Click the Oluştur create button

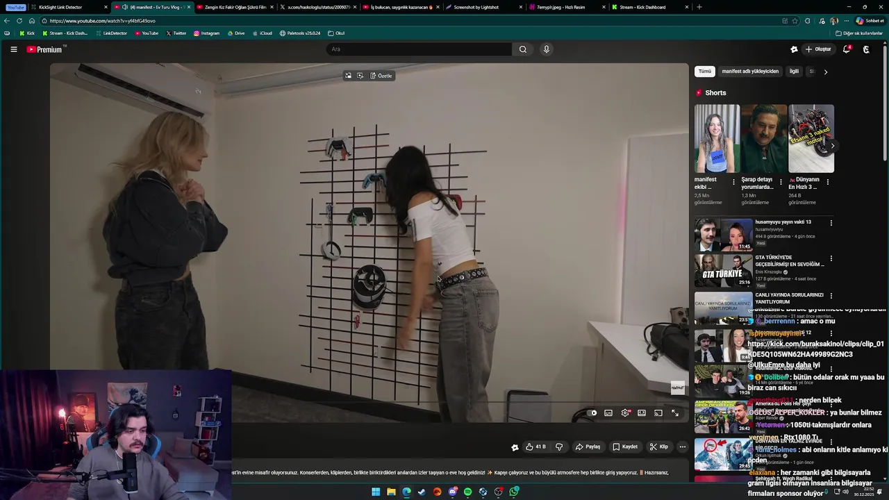tap(818, 49)
